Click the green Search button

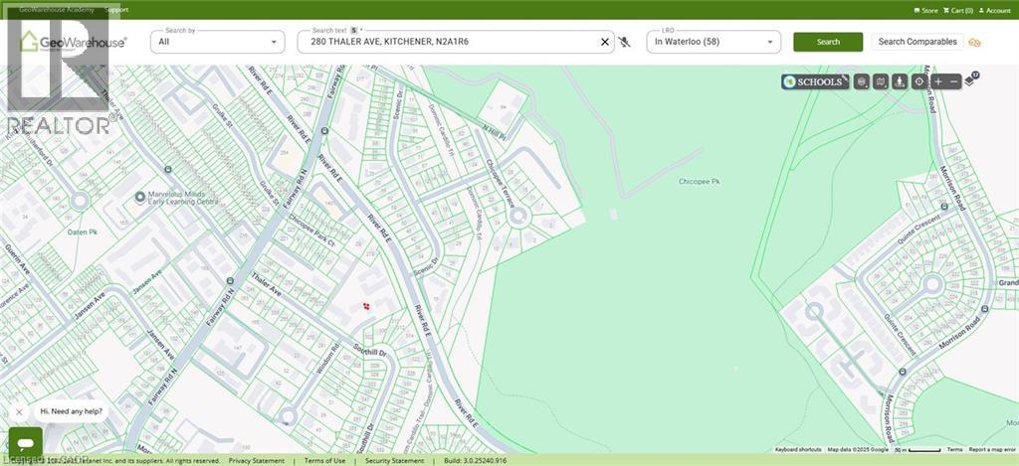[828, 42]
